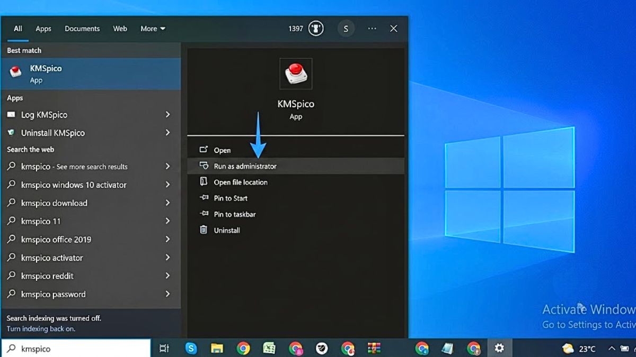Click the Uninstall trash icon in details pane
636x357 pixels.
point(204,230)
